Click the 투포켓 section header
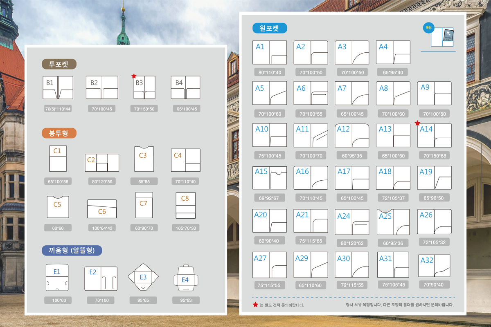This screenshot has height=327, width=491. pos(59,64)
